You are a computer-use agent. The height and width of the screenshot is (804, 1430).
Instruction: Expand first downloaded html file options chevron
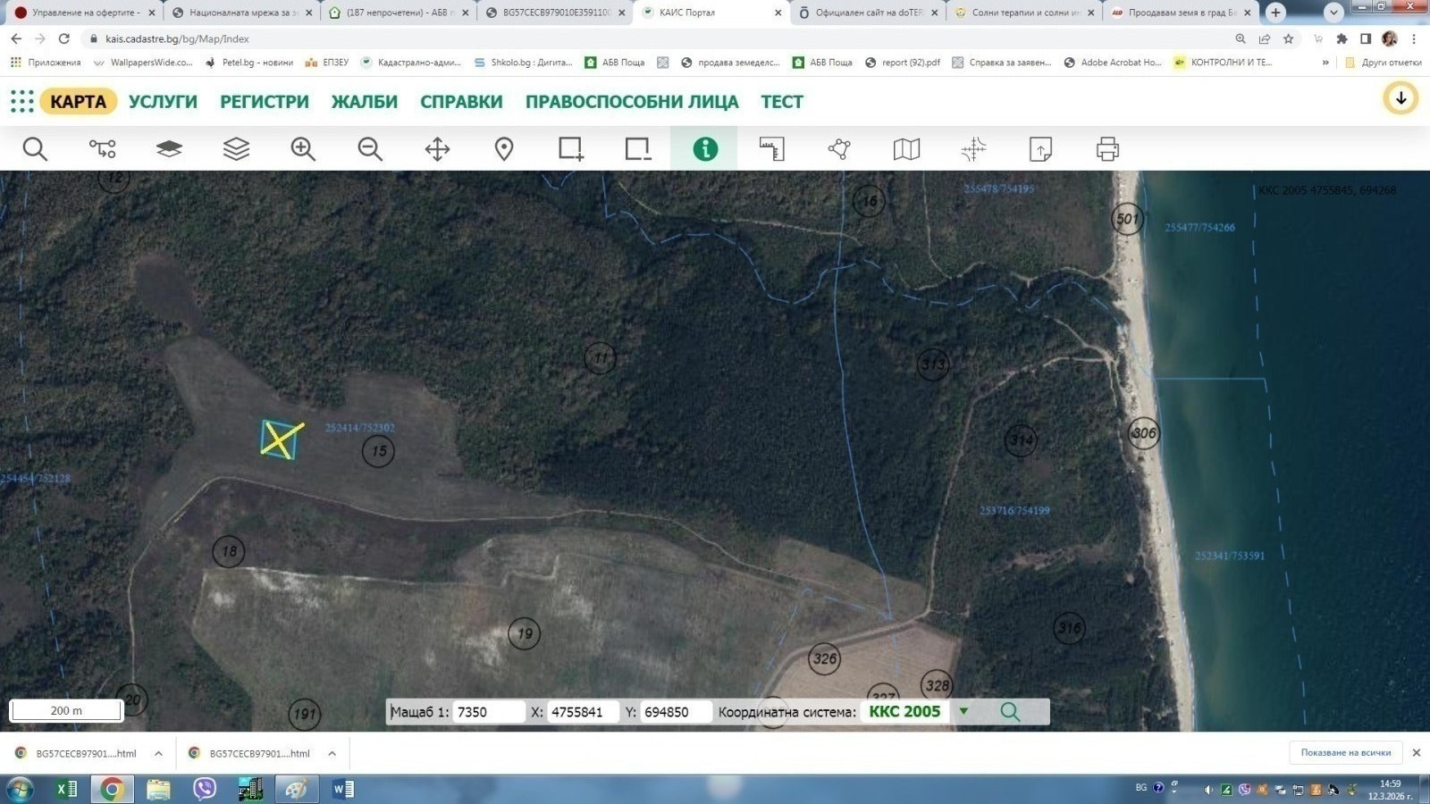tap(158, 753)
